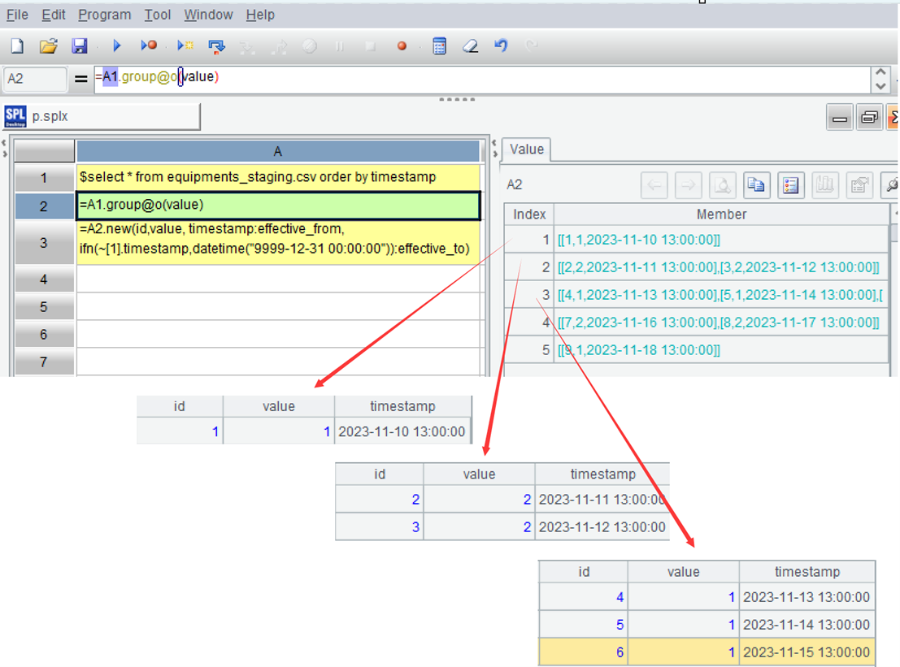Click the eraser clear icon
This screenshot has height=667, width=900.
(x=470, y=46)
